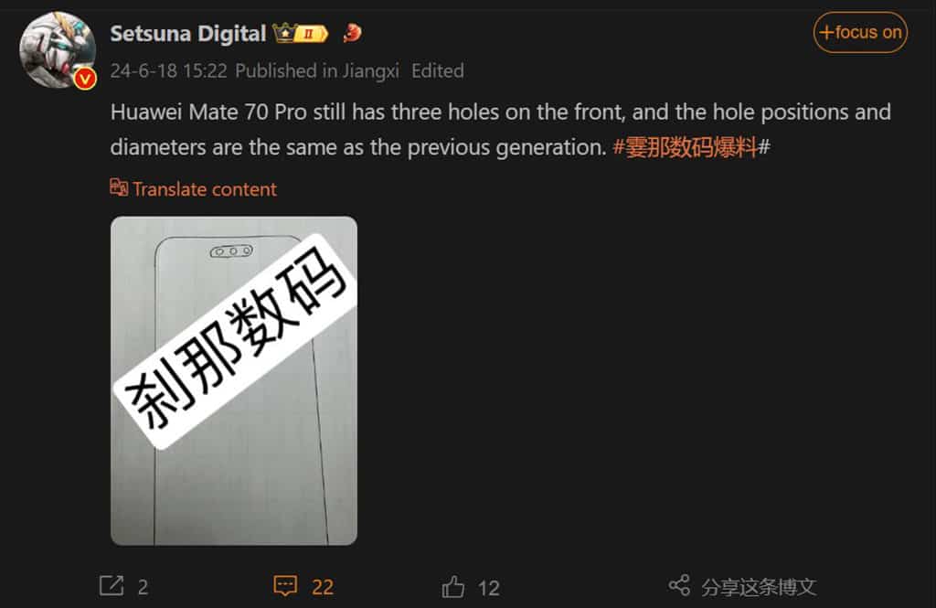This screenshot has height=608, width=936.
Task: Like the post with thumbs-up icon
Action: click(453, 586)
